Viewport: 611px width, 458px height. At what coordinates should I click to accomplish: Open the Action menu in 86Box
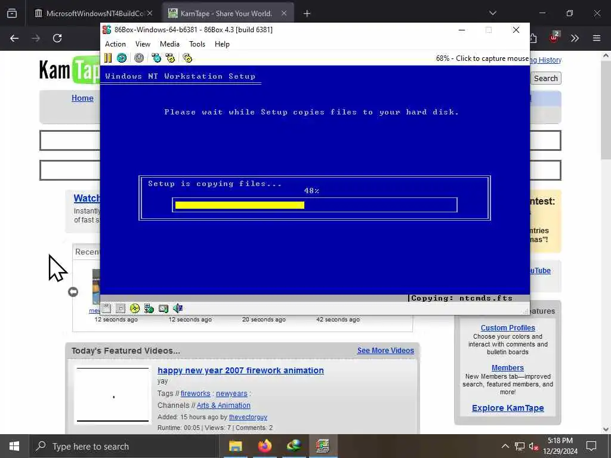point(115,44)
